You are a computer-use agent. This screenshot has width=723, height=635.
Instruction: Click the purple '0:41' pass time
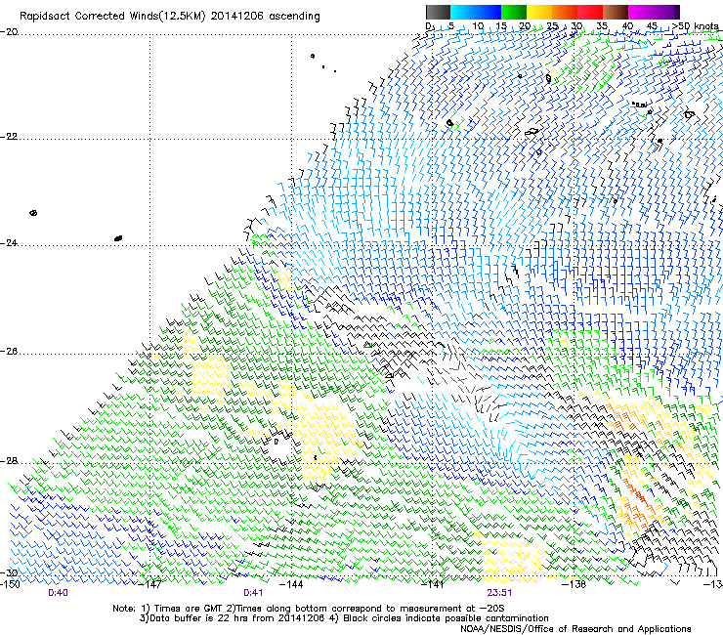253,593
